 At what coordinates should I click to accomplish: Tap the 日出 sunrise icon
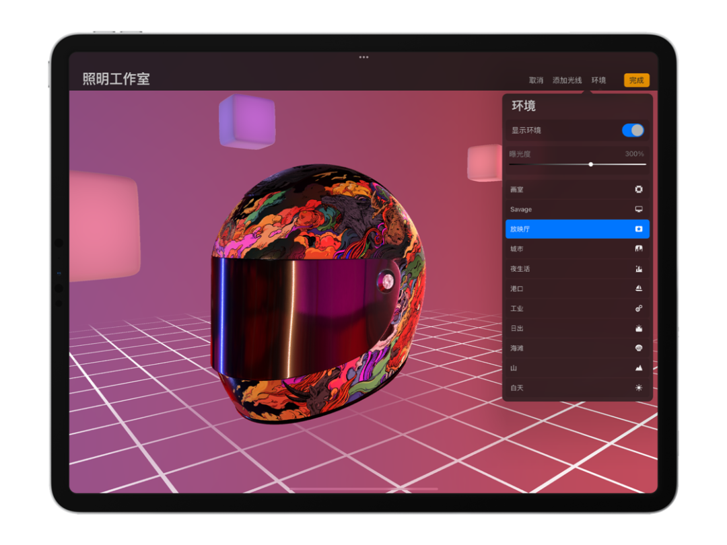point(638,328)
